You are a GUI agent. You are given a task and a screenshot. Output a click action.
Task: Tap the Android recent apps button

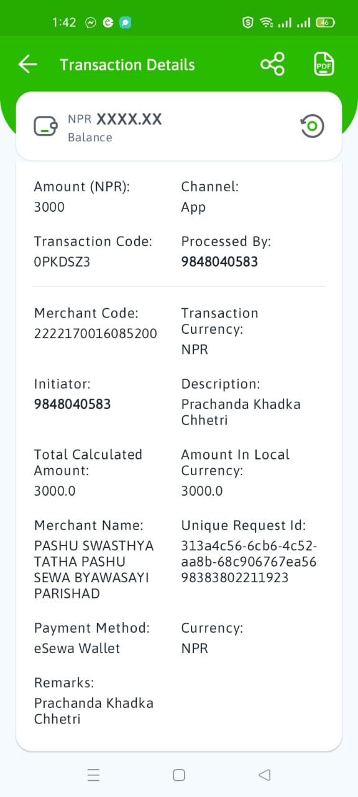(94, 775)
